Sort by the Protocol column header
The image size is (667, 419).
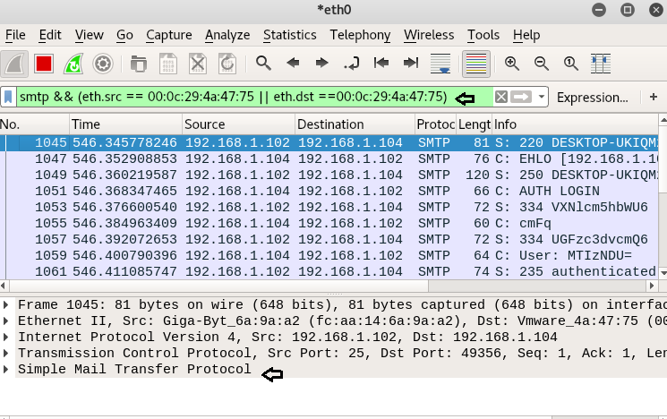436,124
